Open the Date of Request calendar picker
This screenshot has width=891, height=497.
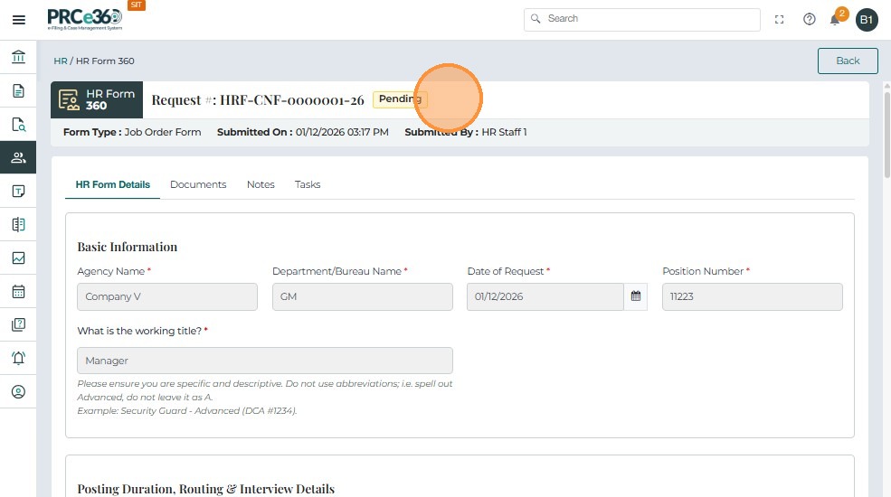tap(635, 296)
